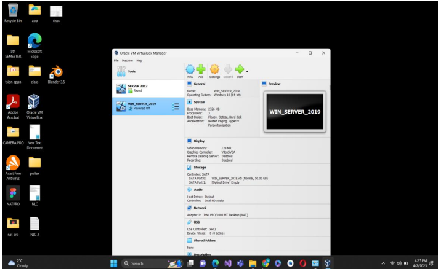The width and height of the screenshot is (438, 269).
Task: Click the System section header
Action: (x=199, y=102)
